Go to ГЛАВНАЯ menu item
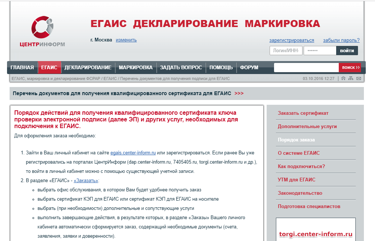 click(x=22, y=67)
